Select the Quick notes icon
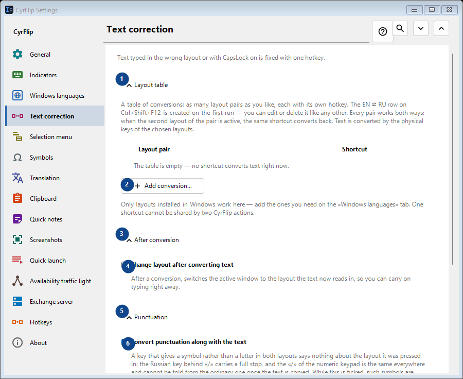Image resolution: width=463 pixels, height=379 pixels. tap(17, 219)
